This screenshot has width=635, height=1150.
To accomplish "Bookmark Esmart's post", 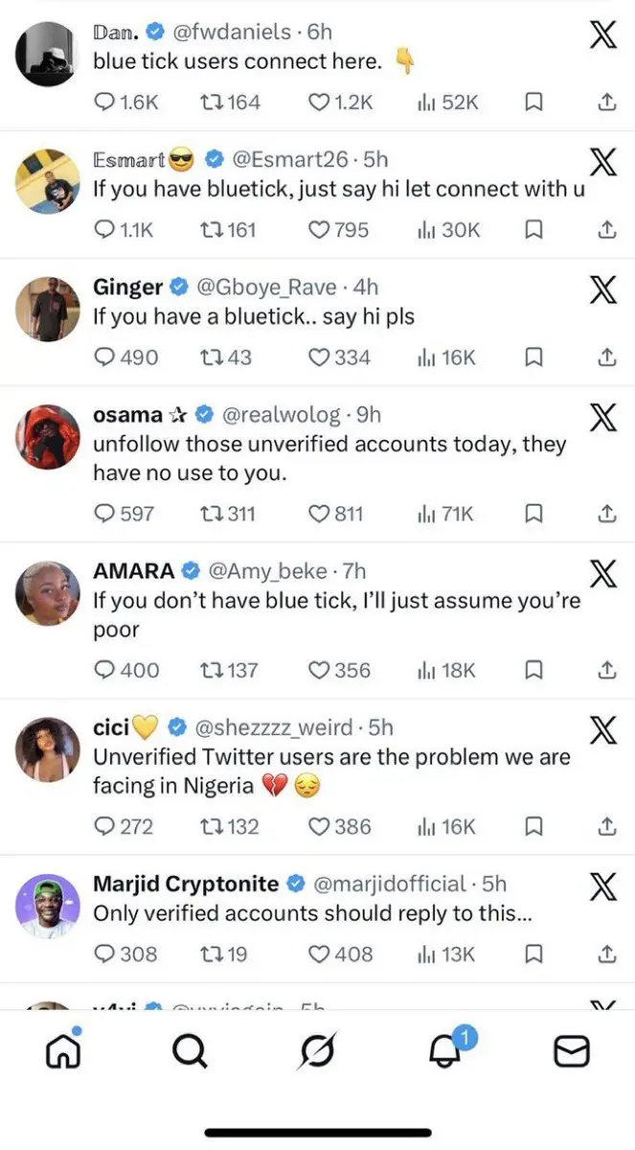I will pyautogui.click(x=535, y=230).
